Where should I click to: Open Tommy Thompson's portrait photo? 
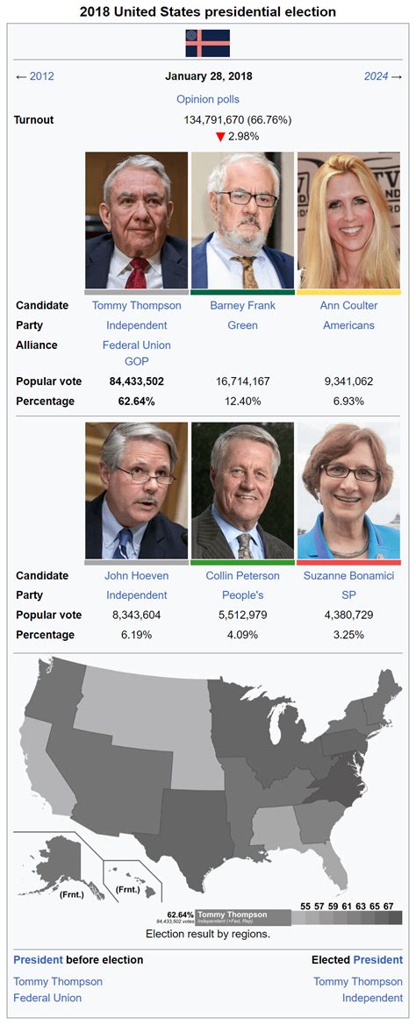point(137,220)
